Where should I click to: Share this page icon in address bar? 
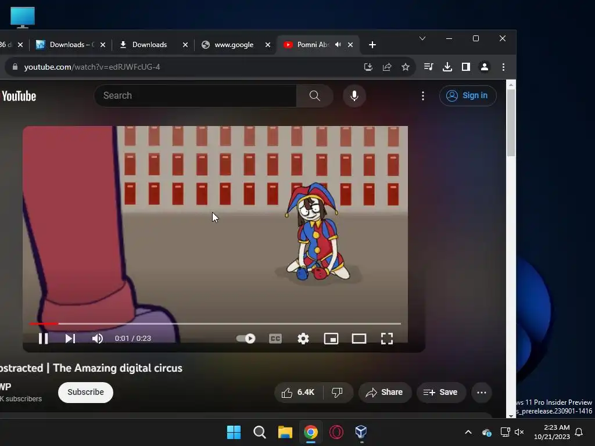coord(386,67)
